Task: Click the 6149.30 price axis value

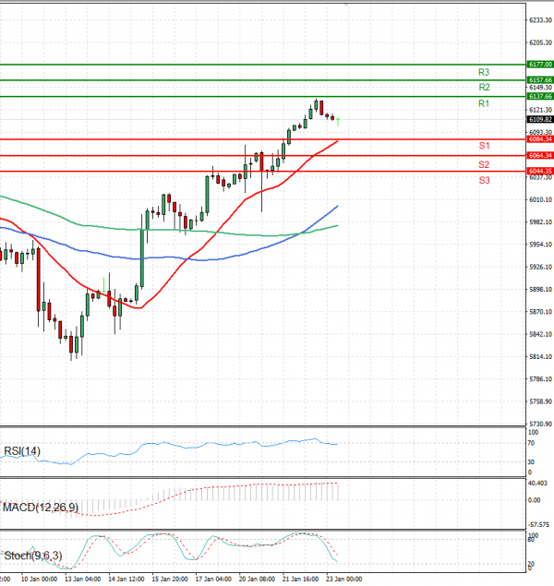Action: tap(540, 88)
